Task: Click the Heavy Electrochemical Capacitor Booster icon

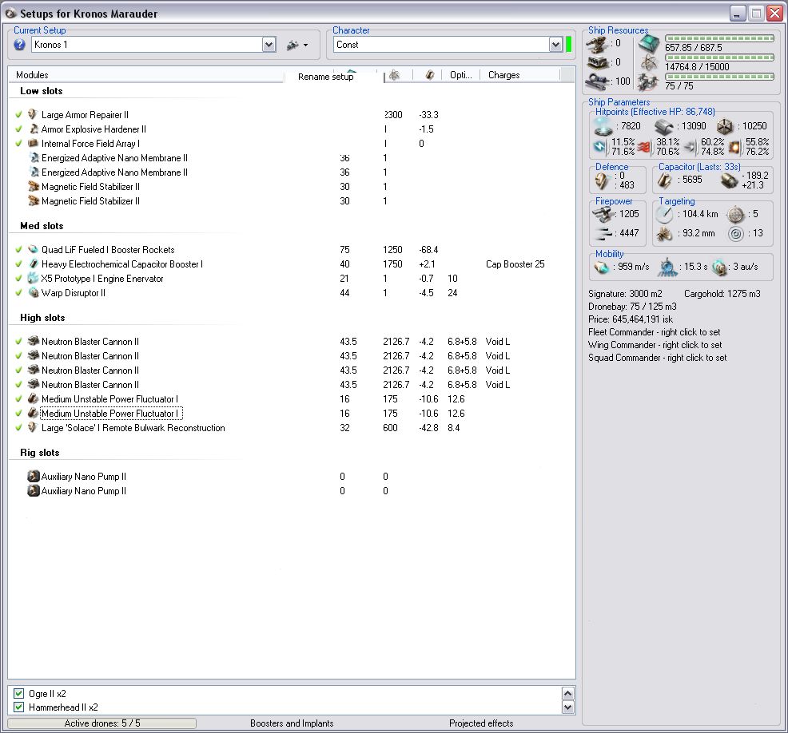Action: 33,264
